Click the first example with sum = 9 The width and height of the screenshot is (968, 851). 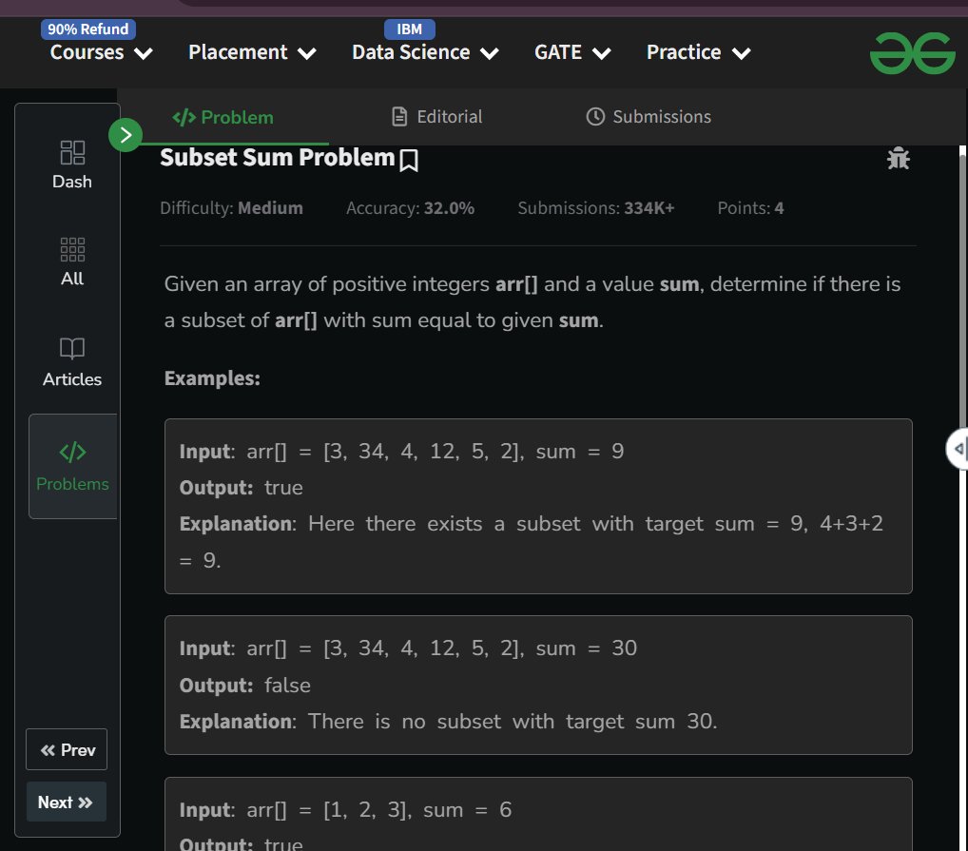coord(538,506)
